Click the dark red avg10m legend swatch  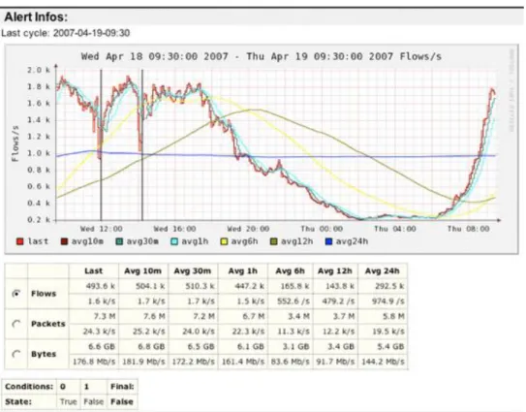point(64,241)
